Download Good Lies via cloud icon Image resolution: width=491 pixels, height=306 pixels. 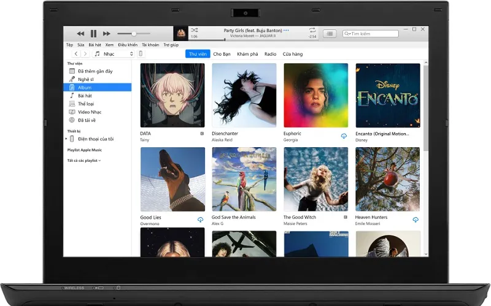click(x=201, y=220)
